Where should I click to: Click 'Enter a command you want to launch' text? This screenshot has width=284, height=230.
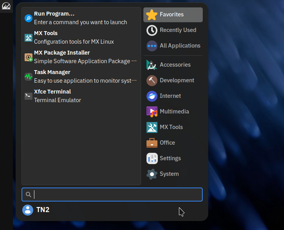pyautogui.click(x=80, y=22)
